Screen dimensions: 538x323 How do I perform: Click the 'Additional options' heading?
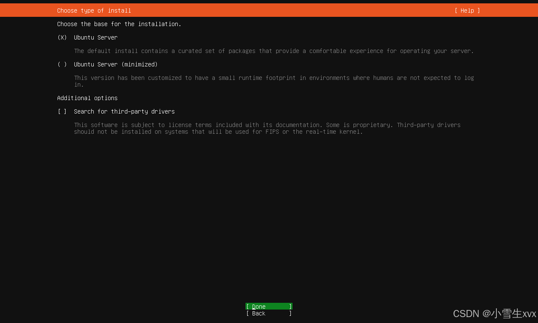pyautogui.click(x=87, y=98)
